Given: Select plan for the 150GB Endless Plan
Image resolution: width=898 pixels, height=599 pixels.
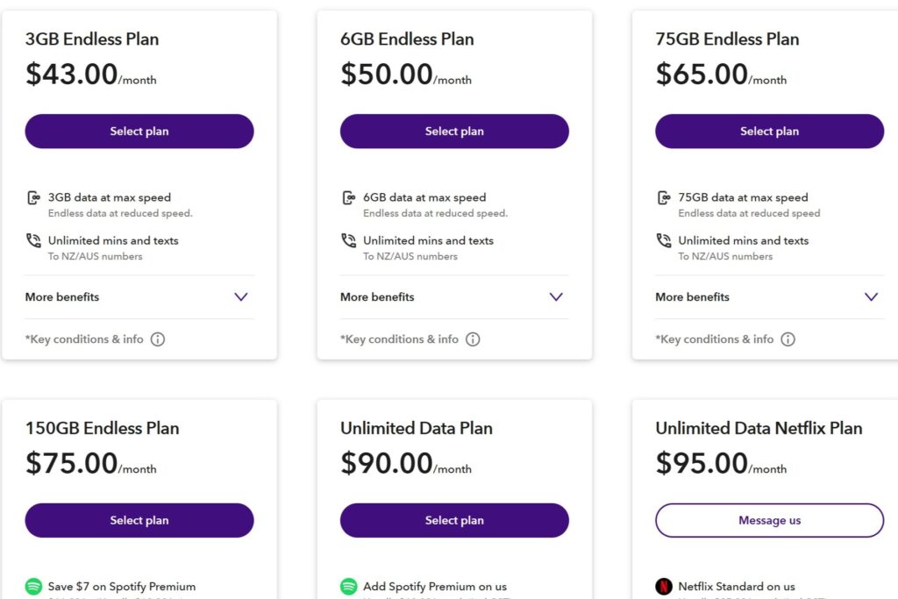Looking at the screenshot, I should [x=139, y=519].
